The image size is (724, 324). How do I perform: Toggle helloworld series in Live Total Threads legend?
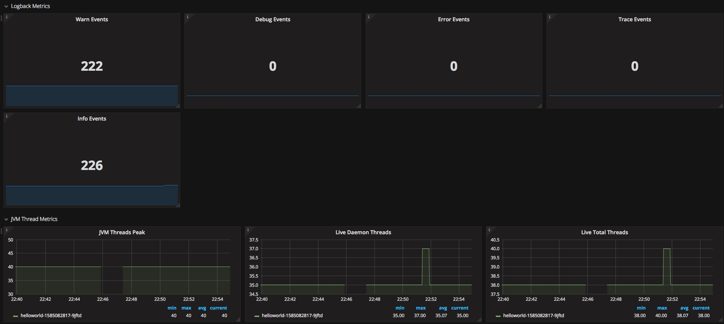[534, 316]
